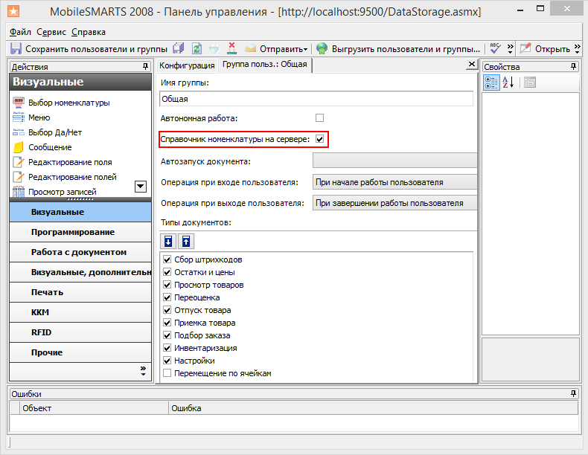Uncheck Остатки и цены document type
This screenshot has height=455, width=588.
167,272
